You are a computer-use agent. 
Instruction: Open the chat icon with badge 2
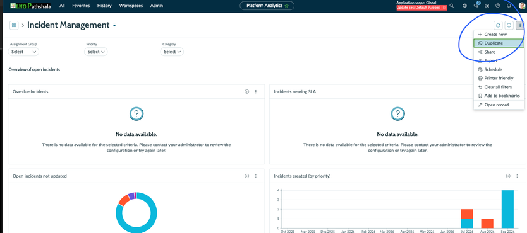[x=476, y=6]
